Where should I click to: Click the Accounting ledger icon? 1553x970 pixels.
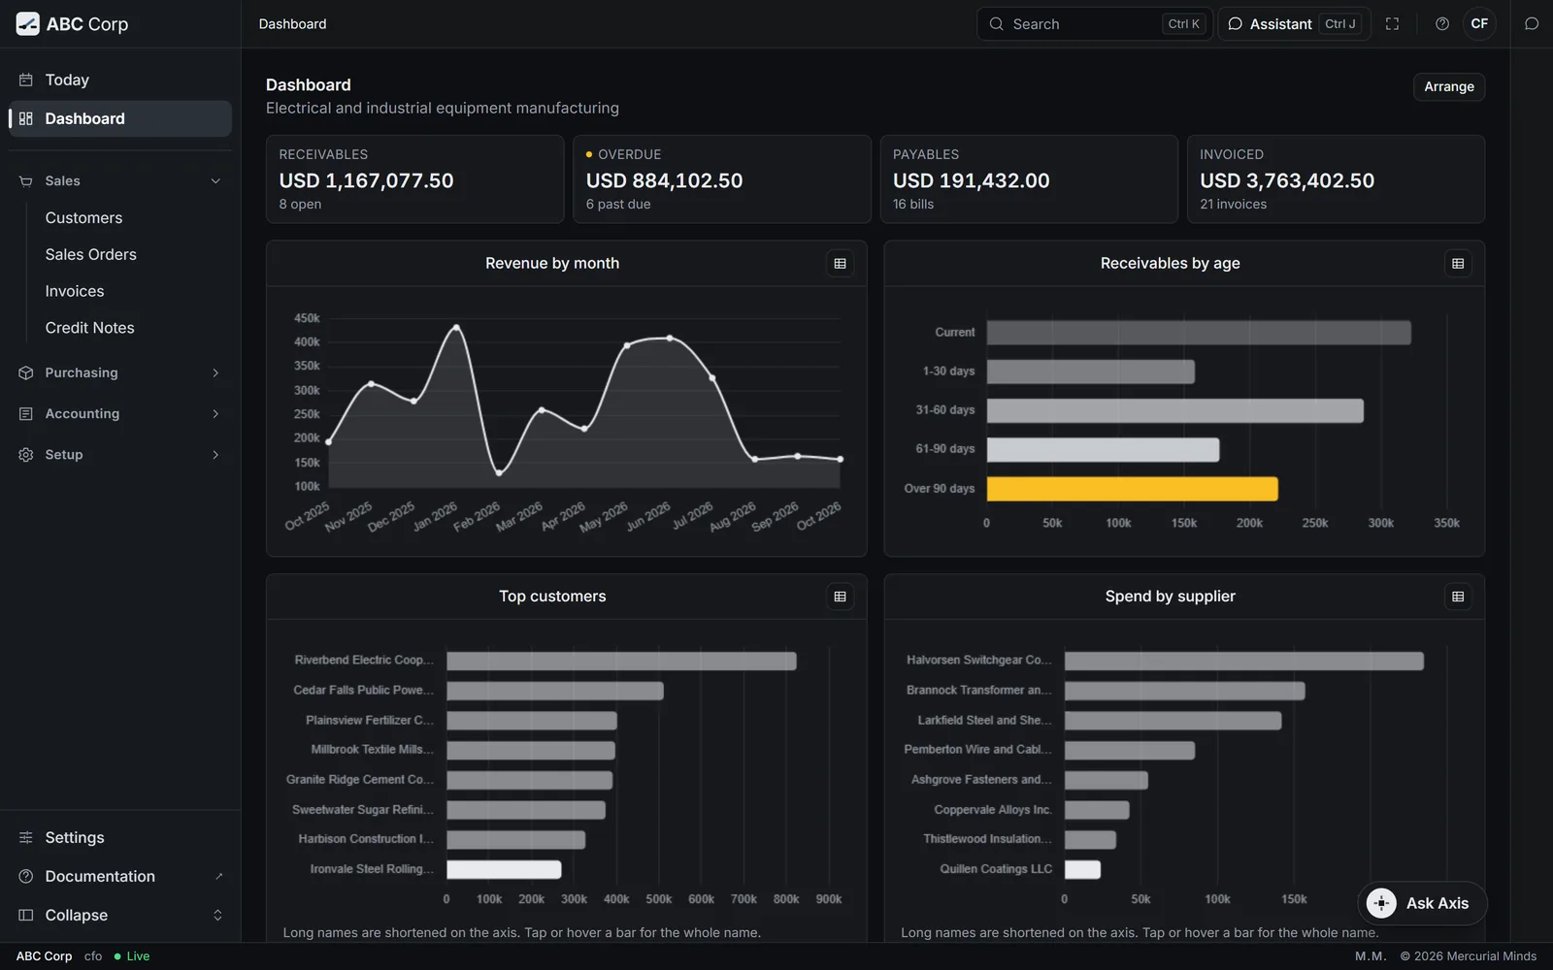pyautogui.click(x=26, y=413)
